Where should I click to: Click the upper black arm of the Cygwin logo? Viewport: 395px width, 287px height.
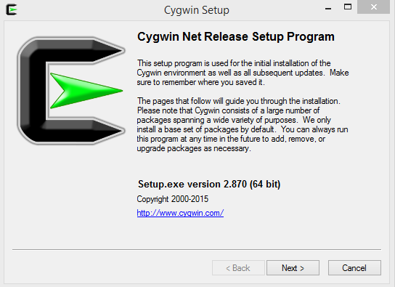click(83, 51)
